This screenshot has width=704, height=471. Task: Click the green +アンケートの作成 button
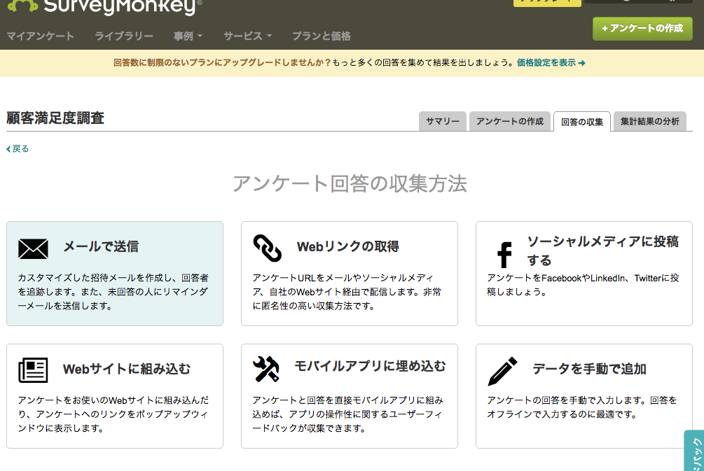point(642,29)
